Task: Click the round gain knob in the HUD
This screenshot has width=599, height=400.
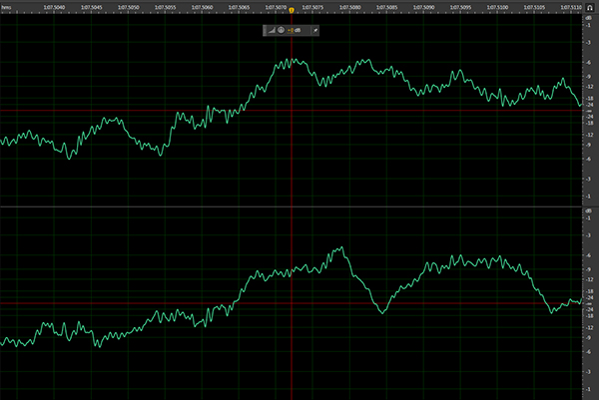Action: (x=280, y=30)
